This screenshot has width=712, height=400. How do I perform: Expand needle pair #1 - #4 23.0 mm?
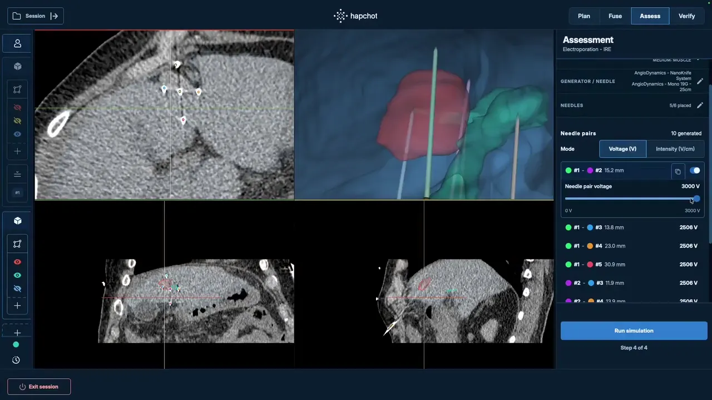tap(632, 246)
